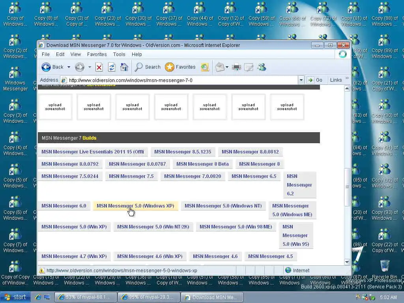This screenshot has width=404, height=303.
Task: Expand the Back button history dropdown
Action: (69, 67)
